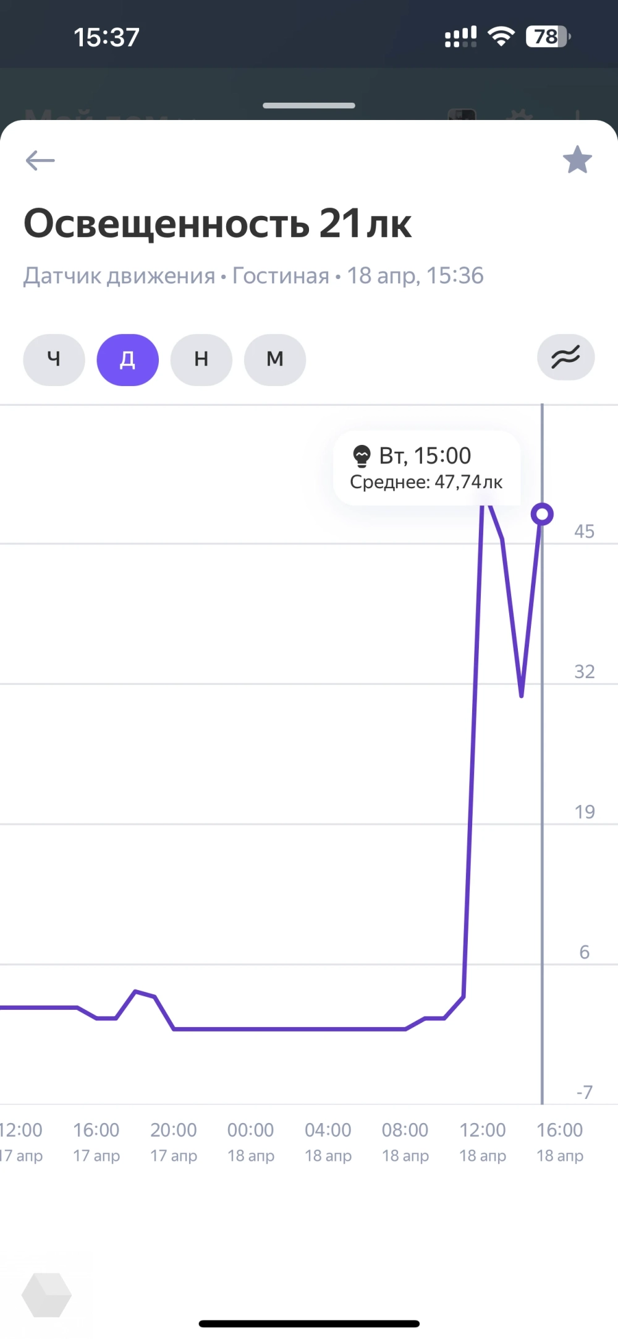Switch to hour view tab Ч
Image resolution: width=618 pixels, height=1339 pixels.
pos(54,360)
